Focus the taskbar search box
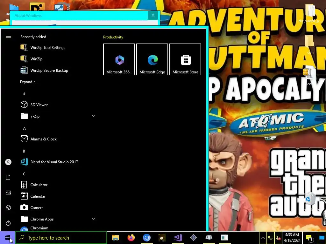Viewport: 326px width, 244px height. click(x=61, y=238)
